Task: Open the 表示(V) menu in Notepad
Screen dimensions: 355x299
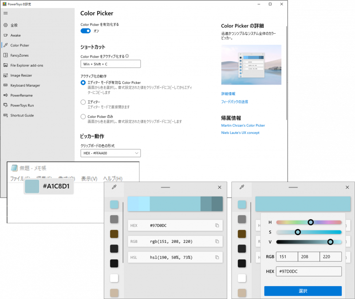Action: coord(89,179)
